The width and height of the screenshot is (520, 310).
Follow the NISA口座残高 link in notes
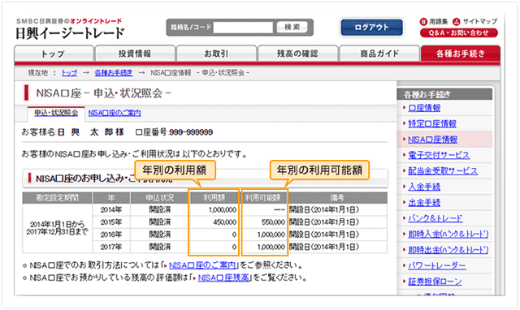tap(223, 278)
